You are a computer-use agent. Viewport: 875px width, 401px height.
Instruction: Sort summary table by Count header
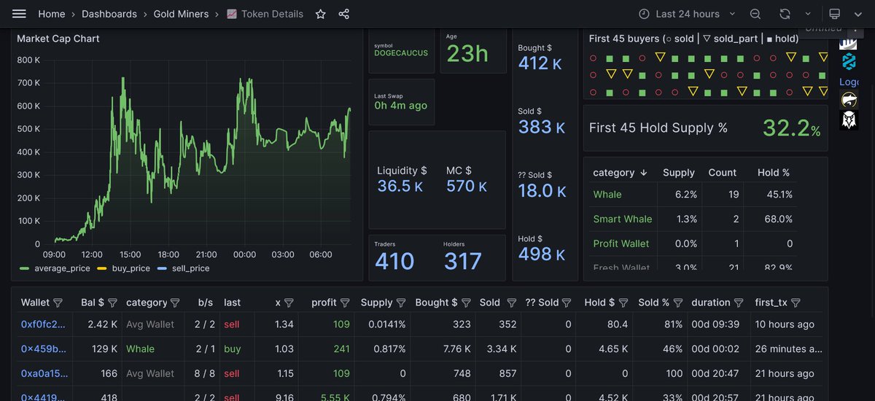[723, 173]
